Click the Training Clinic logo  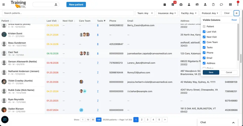point(18,4)
